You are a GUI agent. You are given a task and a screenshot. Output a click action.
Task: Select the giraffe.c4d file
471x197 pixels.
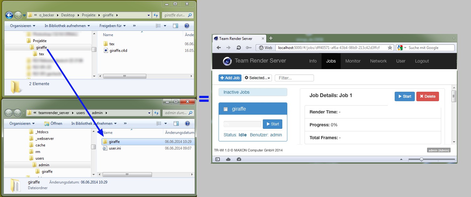click(x=115, y=50)
